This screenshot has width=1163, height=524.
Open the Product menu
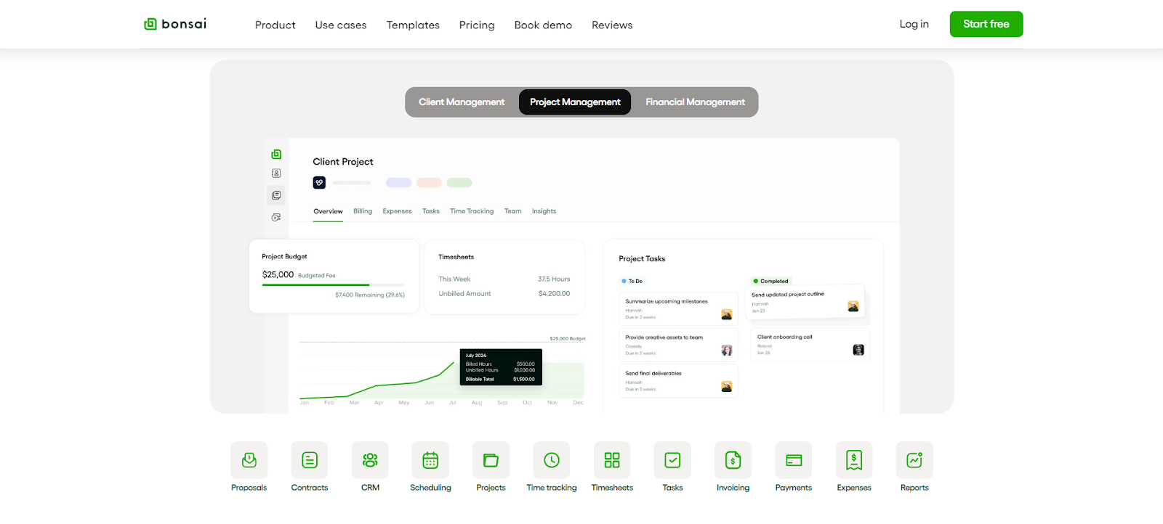(275, 25)
